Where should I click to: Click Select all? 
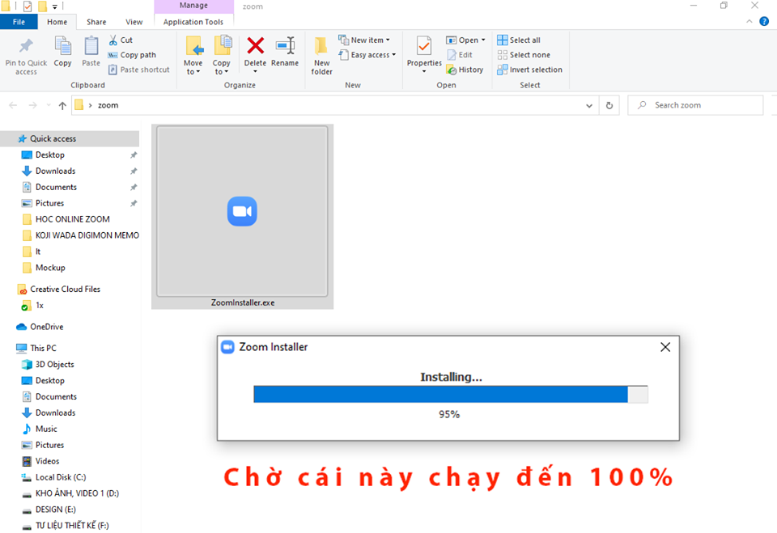(519, 40)
